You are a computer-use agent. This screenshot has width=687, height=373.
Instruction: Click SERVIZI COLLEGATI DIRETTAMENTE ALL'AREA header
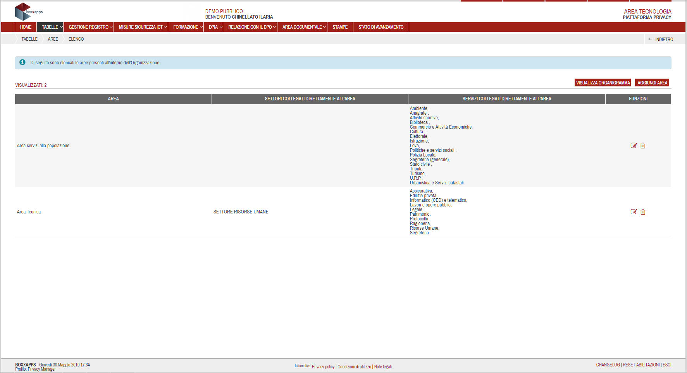tap(507, 99)
